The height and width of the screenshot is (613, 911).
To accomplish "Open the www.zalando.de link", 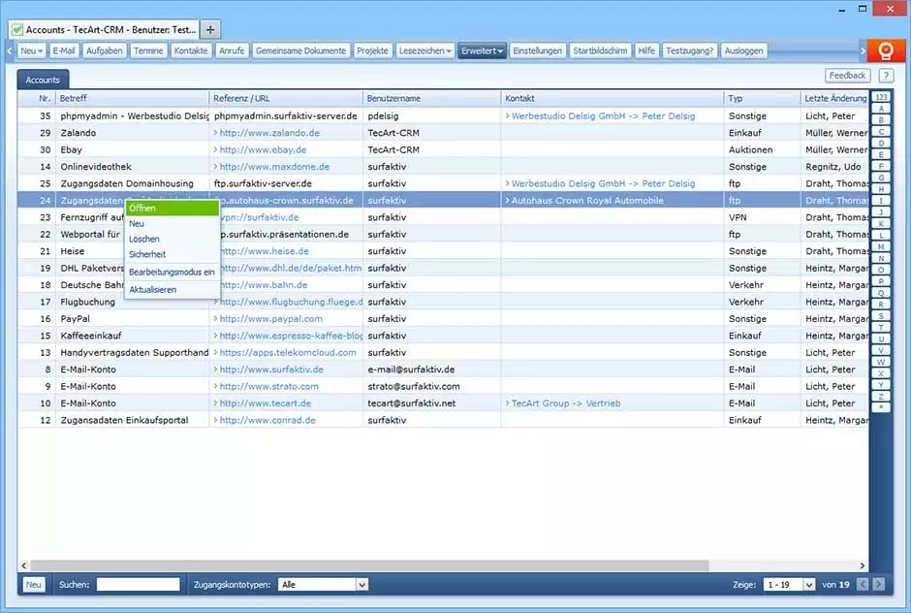I will [269, 133].
